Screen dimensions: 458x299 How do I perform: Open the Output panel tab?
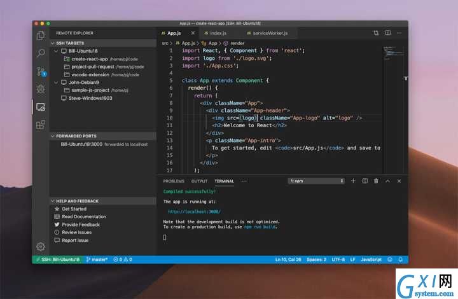(199, 181)
